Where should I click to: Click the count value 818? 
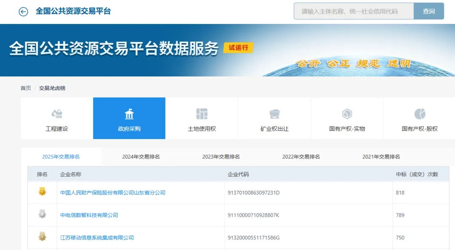pyautogui.click(x=400, y=193)
